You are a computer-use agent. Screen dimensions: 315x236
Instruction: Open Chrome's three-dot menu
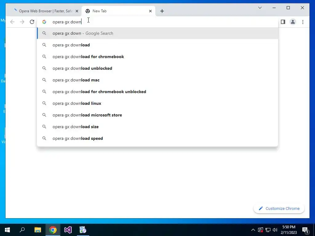click(x=303, y=22)
